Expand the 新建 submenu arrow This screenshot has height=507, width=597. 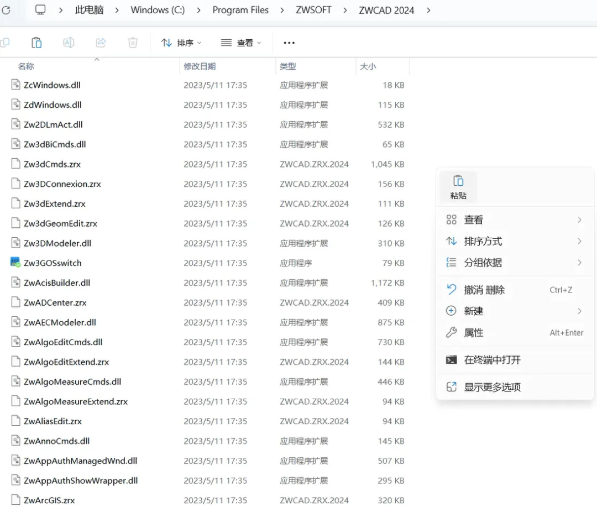(x=579, y=311)
